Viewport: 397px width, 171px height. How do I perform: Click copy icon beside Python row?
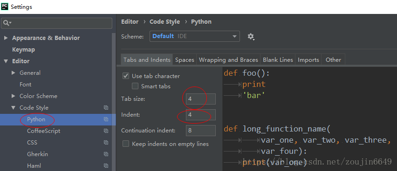click(106, 119)
